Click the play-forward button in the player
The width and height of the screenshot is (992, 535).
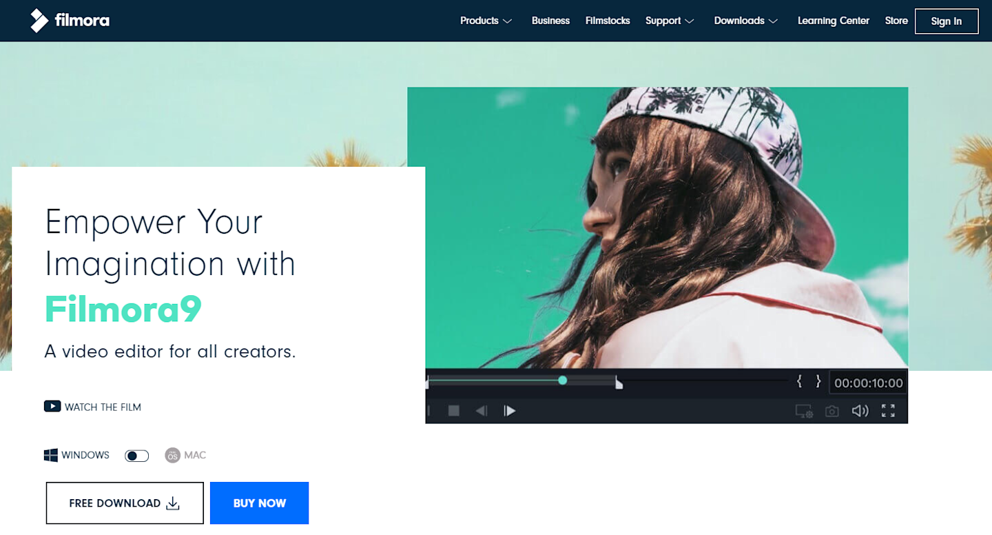click(510, 411)
